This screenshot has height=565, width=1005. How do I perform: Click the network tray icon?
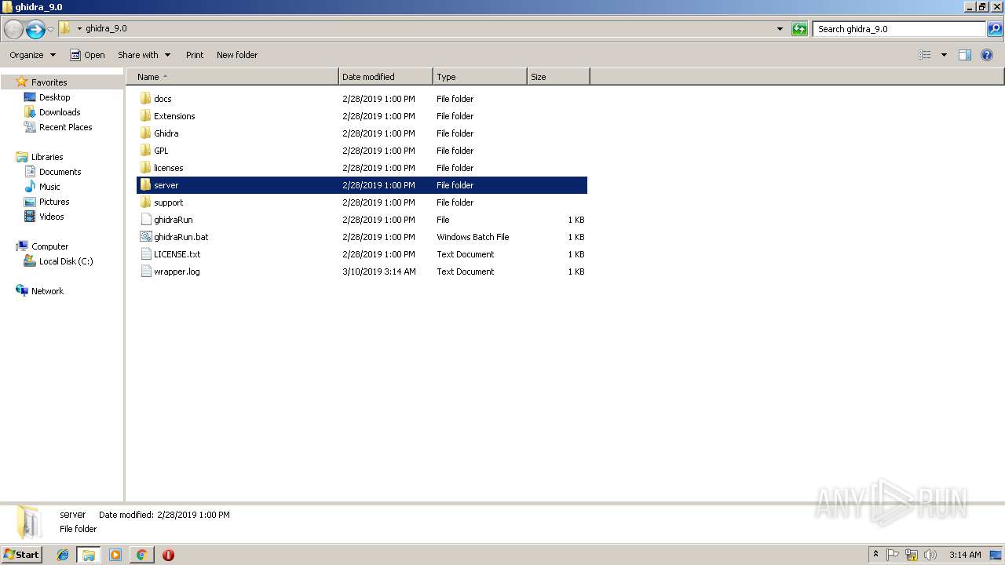[912, 555]
